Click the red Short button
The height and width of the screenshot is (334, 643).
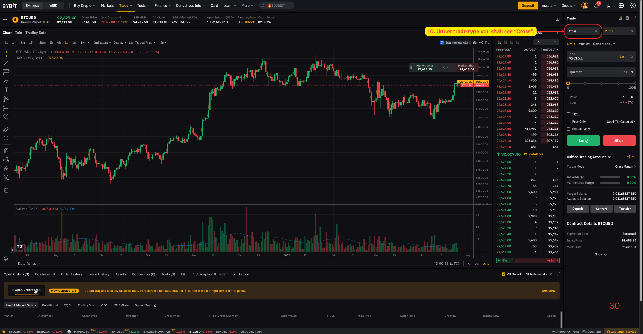click(x=619, y=141)
